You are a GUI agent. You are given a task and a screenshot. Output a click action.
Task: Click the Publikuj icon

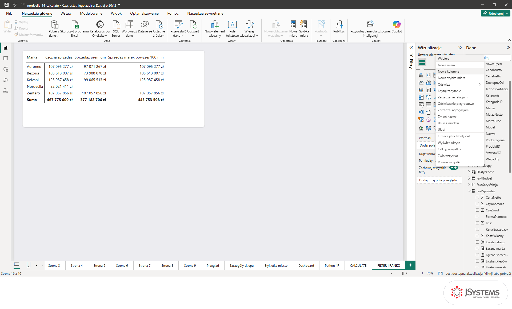[x=339, y=24]
